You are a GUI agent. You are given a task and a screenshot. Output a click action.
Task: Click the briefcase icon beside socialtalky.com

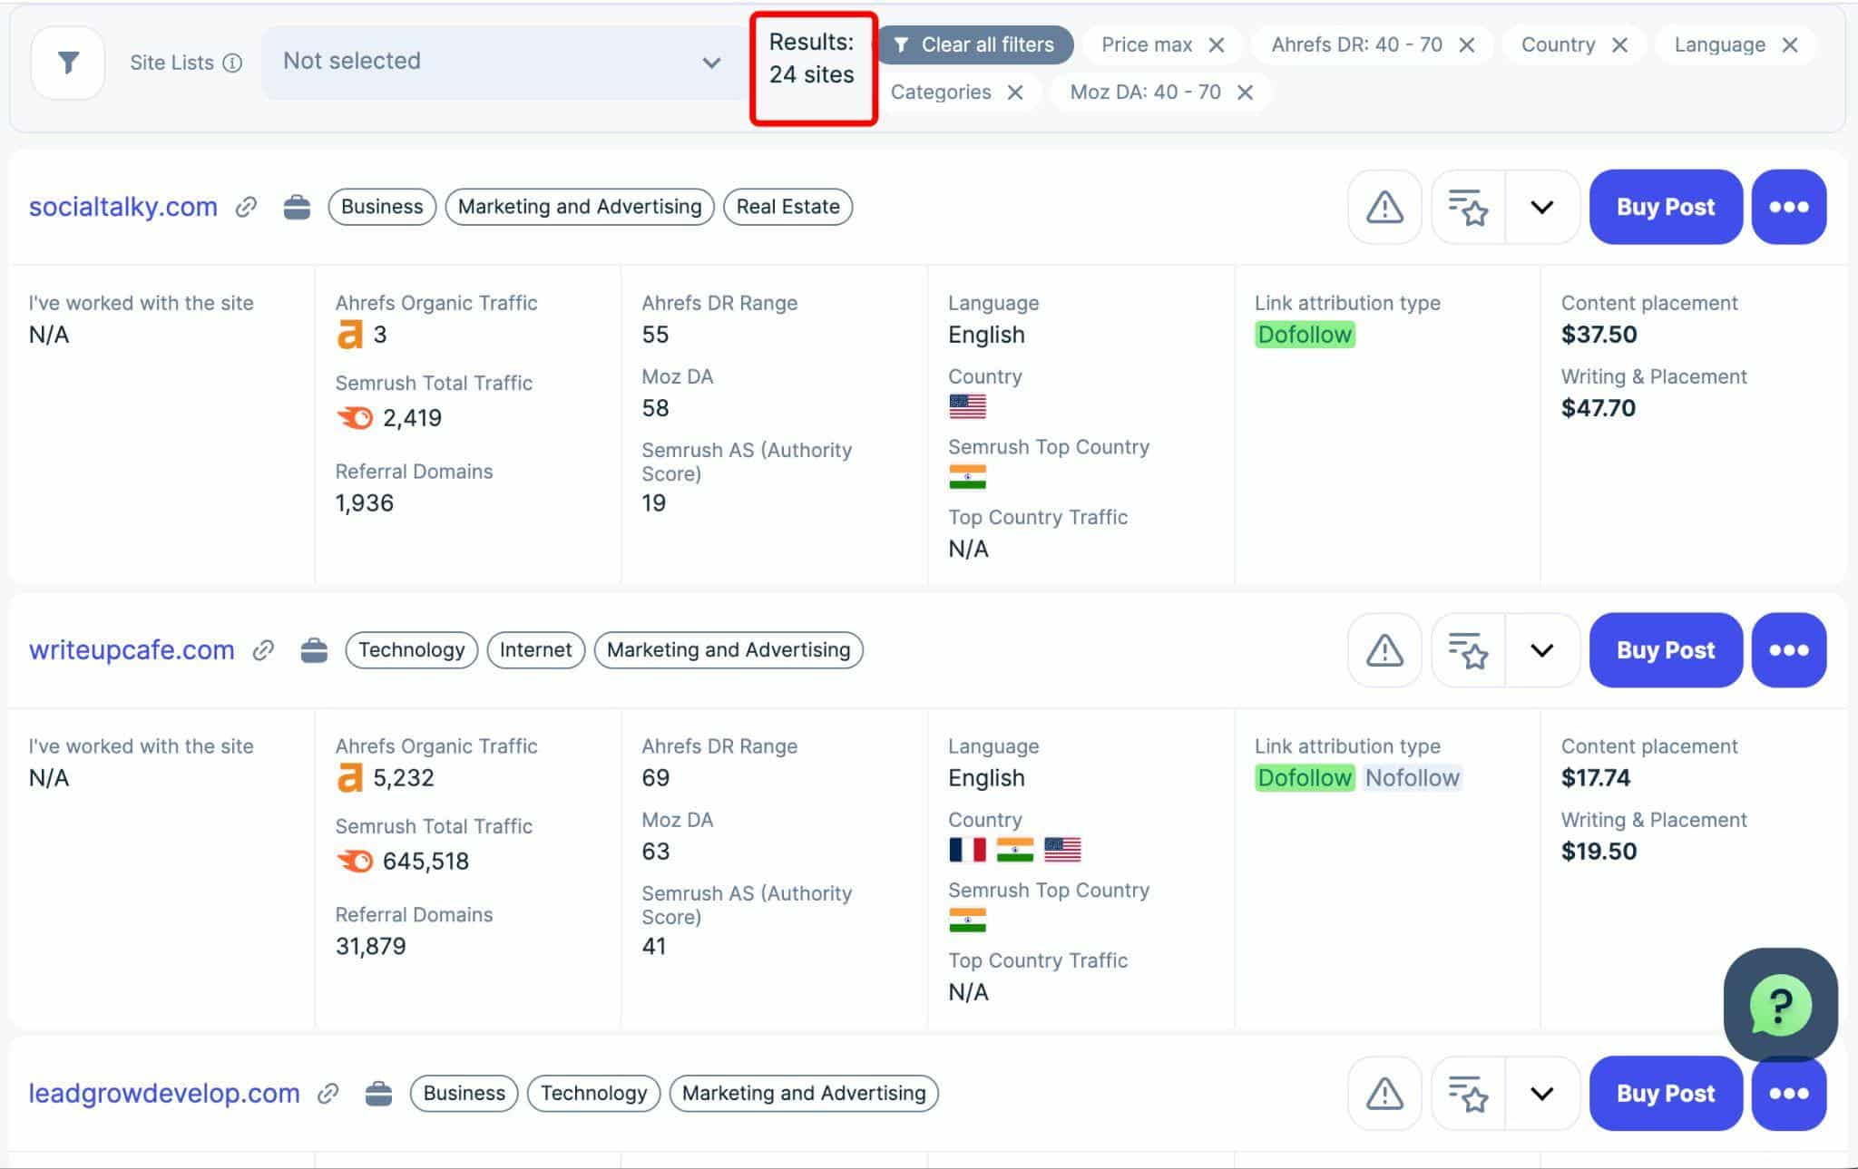297,207
